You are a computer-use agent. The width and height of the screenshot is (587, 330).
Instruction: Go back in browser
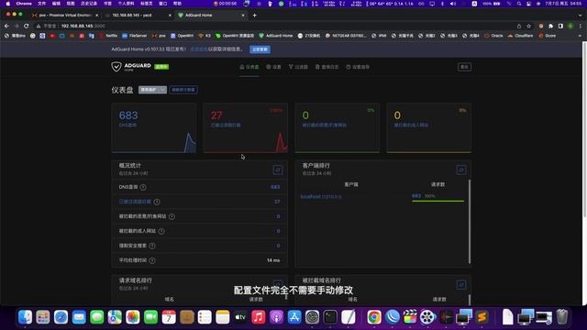tap(6, 26)
